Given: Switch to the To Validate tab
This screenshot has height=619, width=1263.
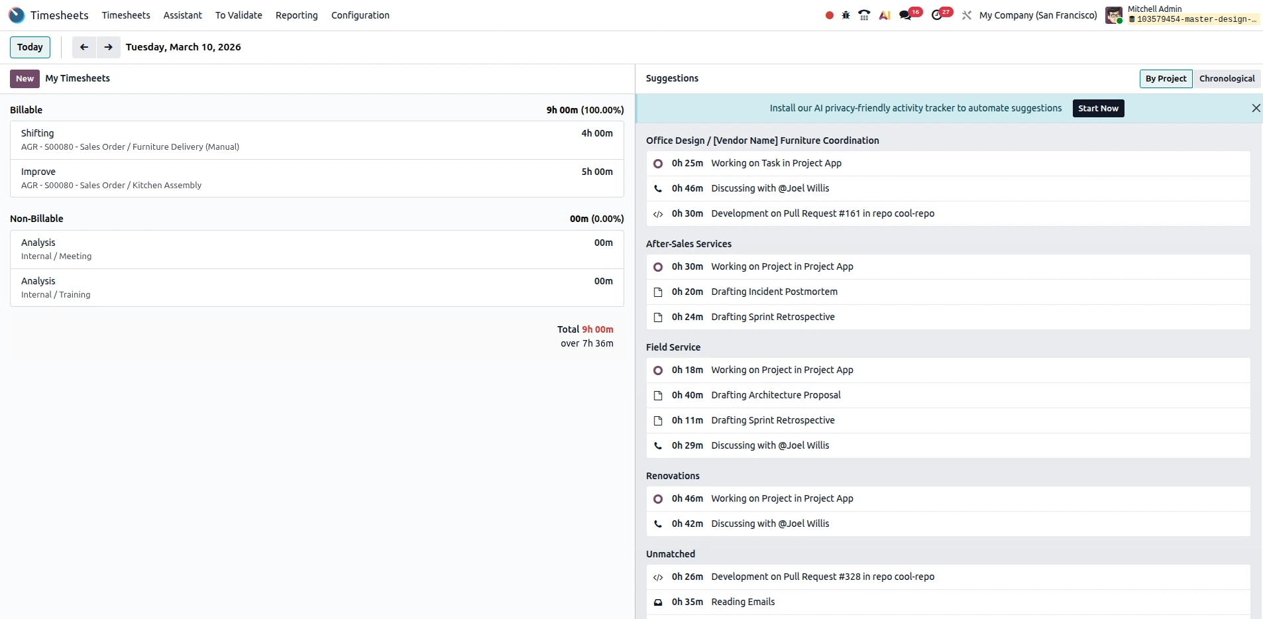Looking at the screenshot, I should [238, 15].
